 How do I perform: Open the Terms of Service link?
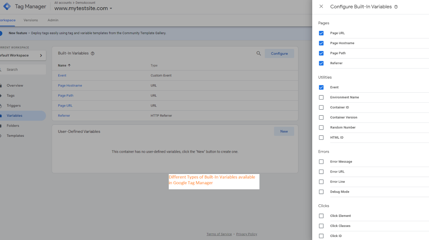(x=219, y=234)
